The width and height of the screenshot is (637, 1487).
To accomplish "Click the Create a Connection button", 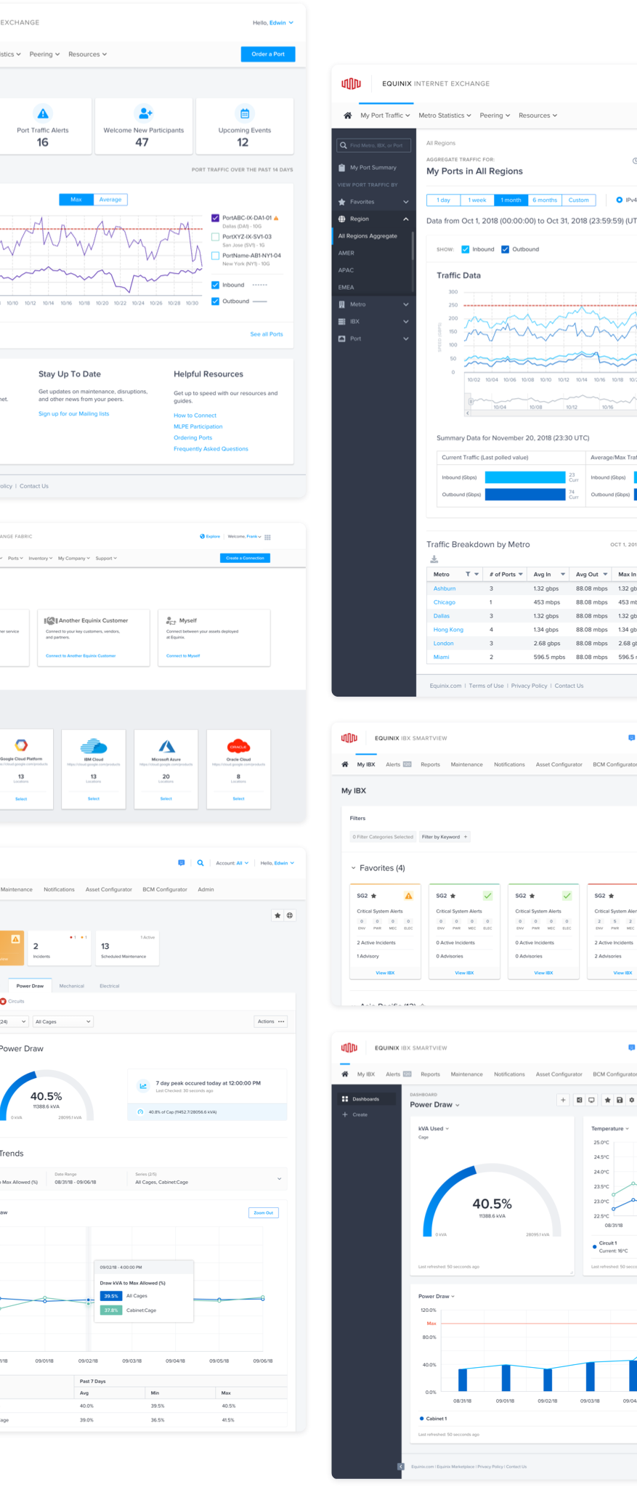I will coord(246,558).
